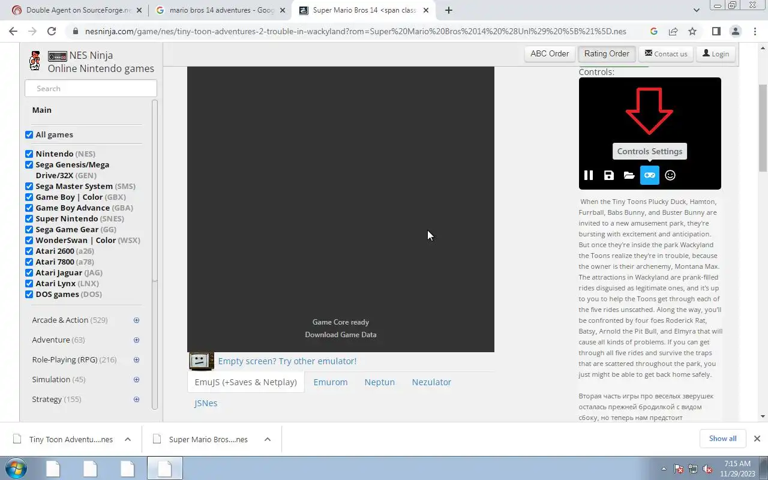Screen dimensions: 768x480
Task: Expand the Arcade & Action category
Action: click(136, 320)
